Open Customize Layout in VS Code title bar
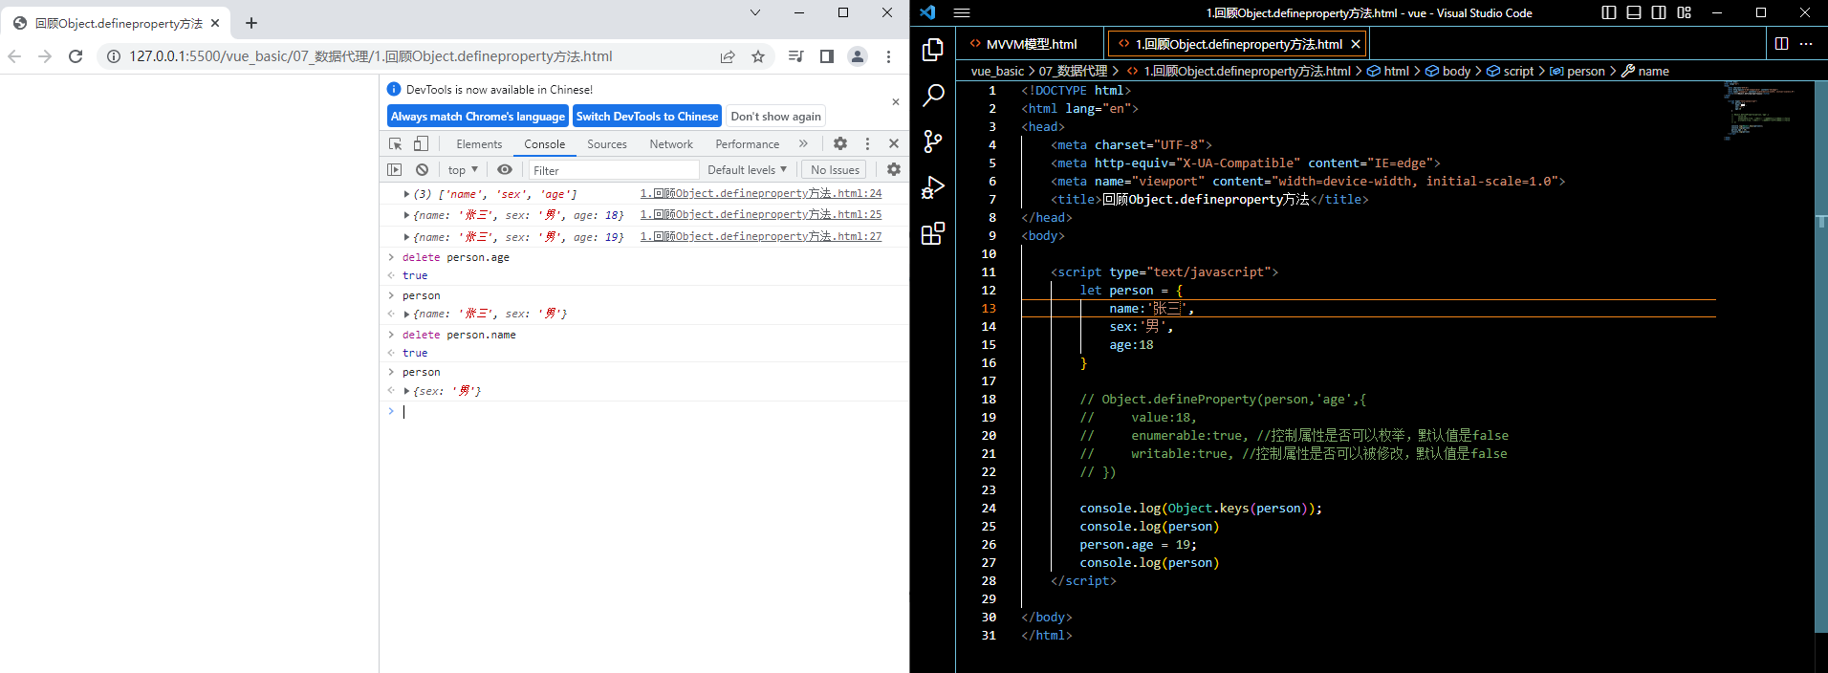 1684,12
